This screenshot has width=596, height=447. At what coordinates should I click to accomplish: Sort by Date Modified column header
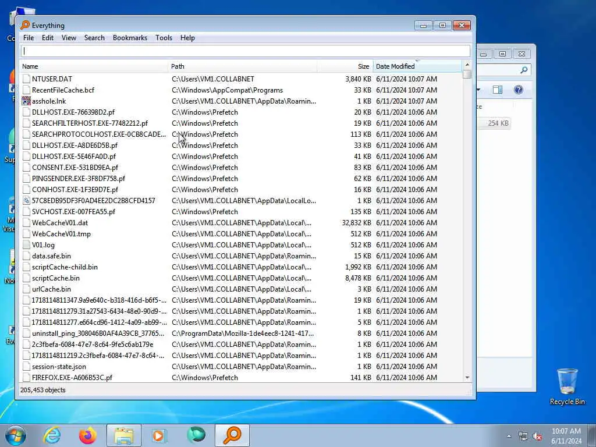[x=417, y=66]
